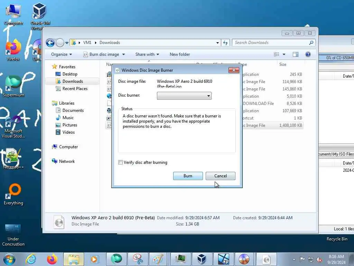This screenshot has width=354, height=266.
Task: Open the Under Concrustion desktop item
Action: point(13,235)
